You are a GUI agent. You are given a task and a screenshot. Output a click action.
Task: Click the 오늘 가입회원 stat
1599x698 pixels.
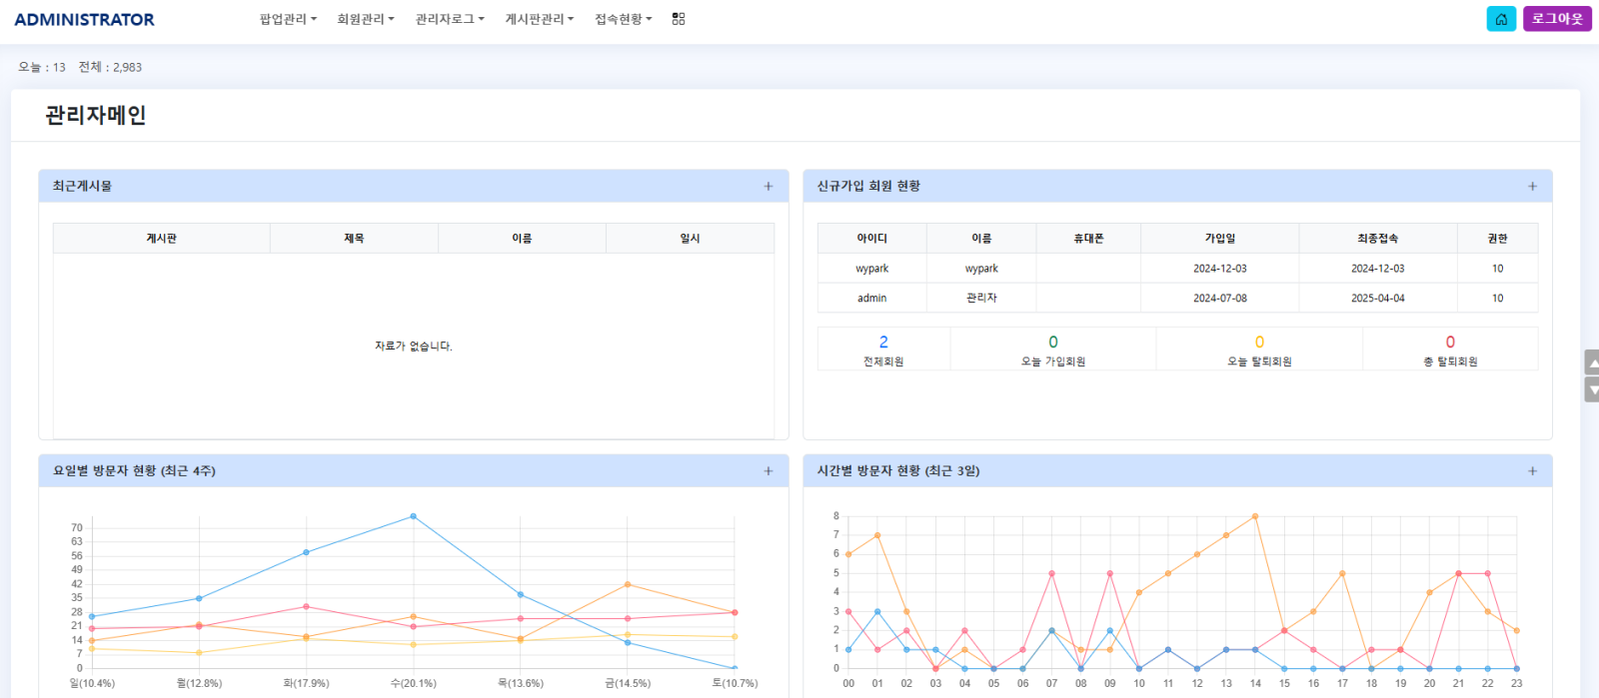tap(1053, 350)
